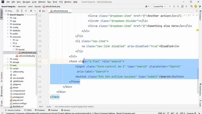Toggle the Terminal tool window
The height and width of the screenshot is (114, 202).
tap(53, 110)
